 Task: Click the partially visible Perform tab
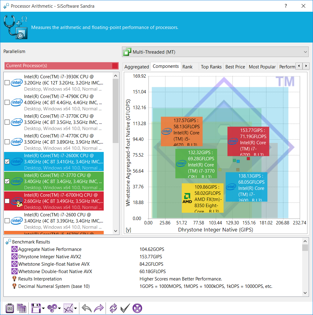[x=287, y=67]
